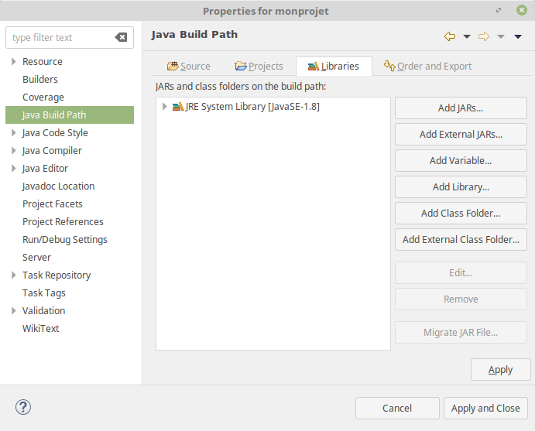Click the Add Variable... button
The width and height of the screenshot is (535, 431).
461,161
